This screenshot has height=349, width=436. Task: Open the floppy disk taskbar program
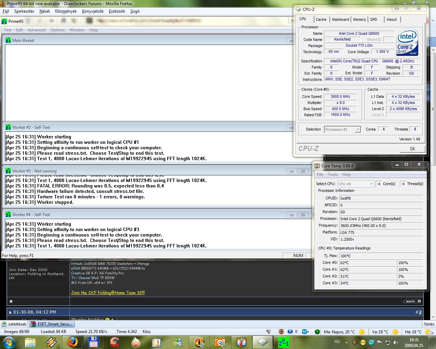click(x=94, y=342)
